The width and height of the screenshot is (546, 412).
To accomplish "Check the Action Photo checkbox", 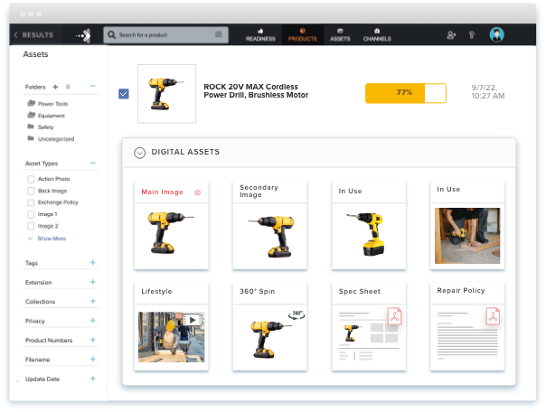I will pos(31,179).
